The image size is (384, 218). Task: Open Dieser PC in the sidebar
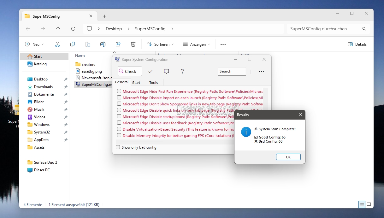click(44, 170)
